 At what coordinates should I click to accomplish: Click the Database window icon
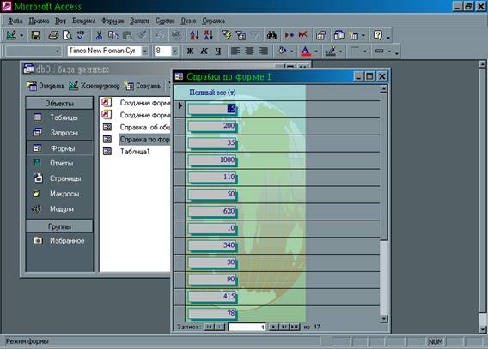339,35
